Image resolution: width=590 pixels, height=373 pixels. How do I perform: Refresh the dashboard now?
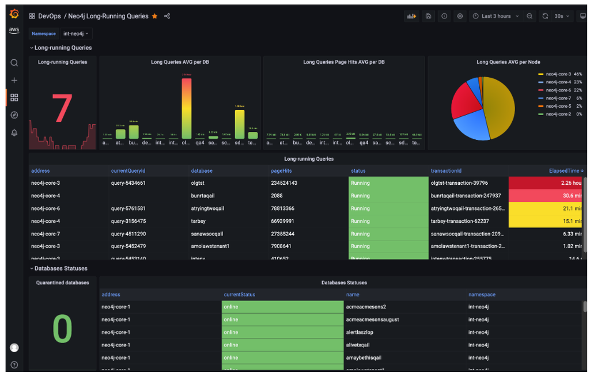pyautogui.click(x=545, y=16)
